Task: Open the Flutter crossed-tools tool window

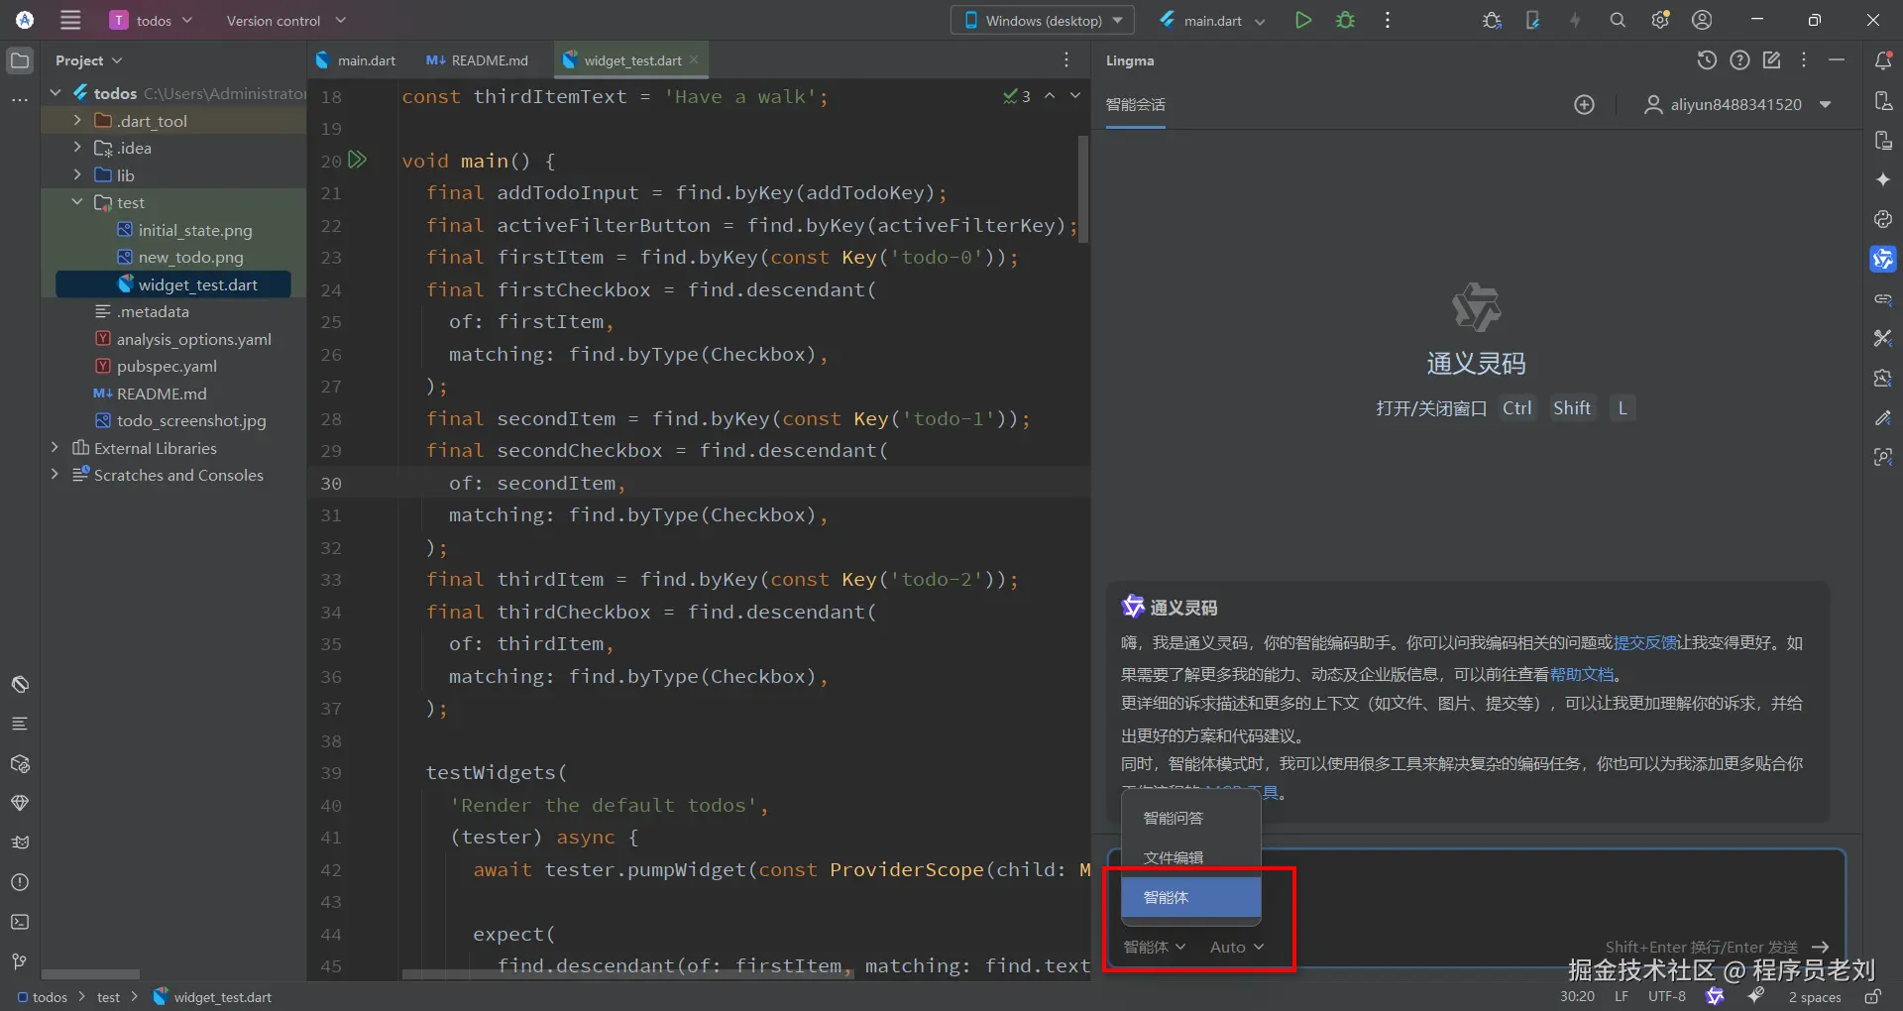Action: click(1883, 338)
